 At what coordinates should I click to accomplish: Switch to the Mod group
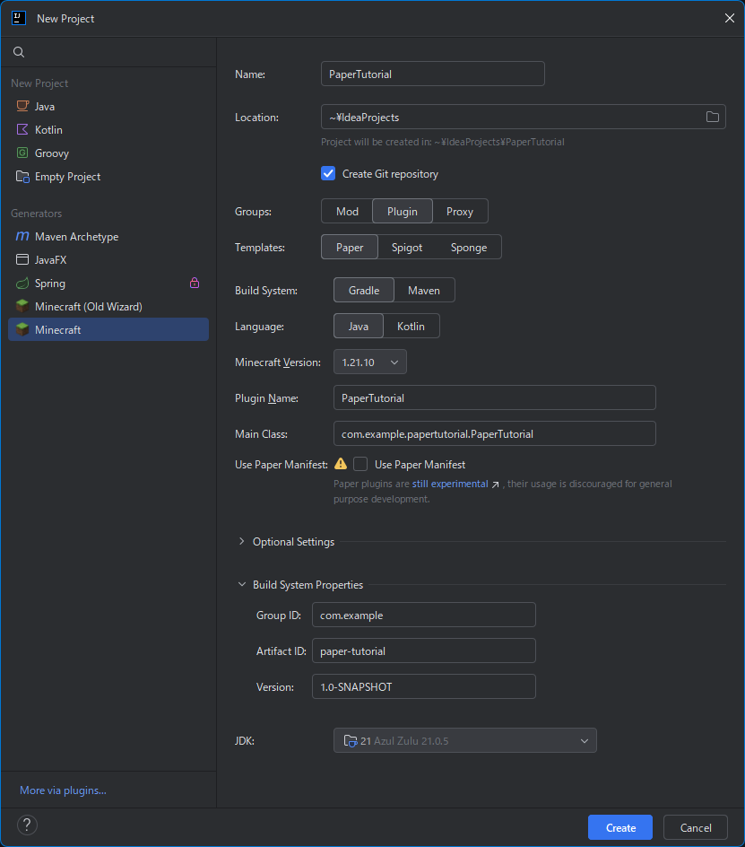coord(347,212)
